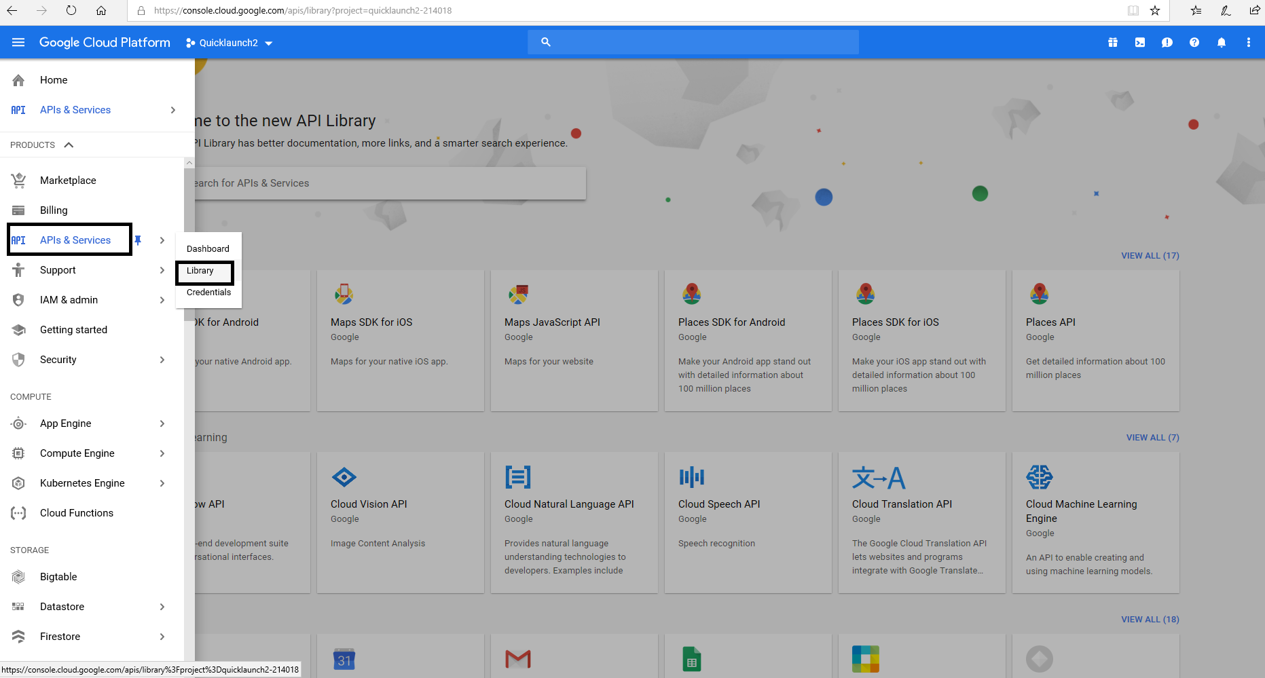The image size is (1265, 678).
Task: Expand the Support submenu arrow
Action: point(162,270)
